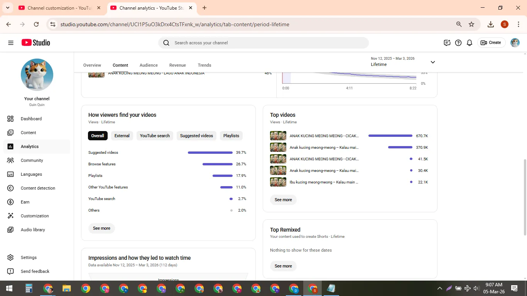Open the Windows Start menu
The height and width of the screenshot is (296, 527).
click(x=9, y=288)
